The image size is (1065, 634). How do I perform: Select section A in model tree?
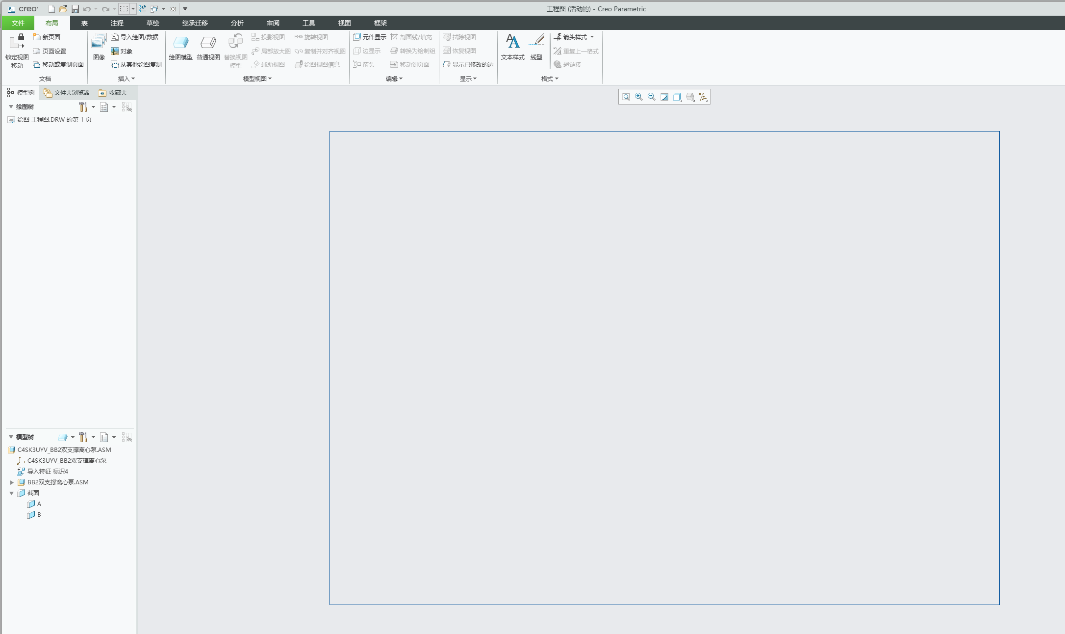(x=39, y=504)
